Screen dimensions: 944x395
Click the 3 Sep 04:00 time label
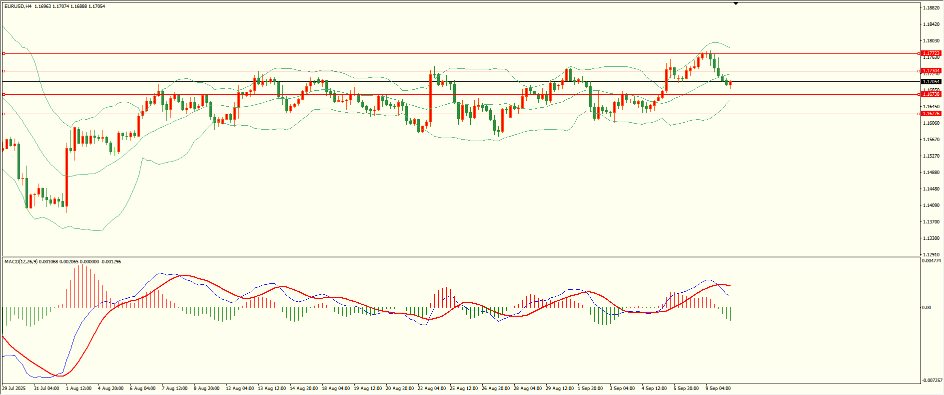(622, 389)
